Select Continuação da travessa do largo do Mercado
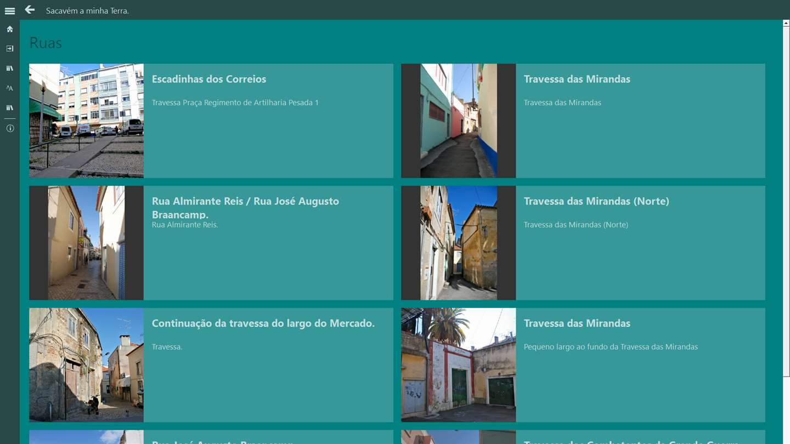Screen dimensions: 790x444 coord(263,323)
